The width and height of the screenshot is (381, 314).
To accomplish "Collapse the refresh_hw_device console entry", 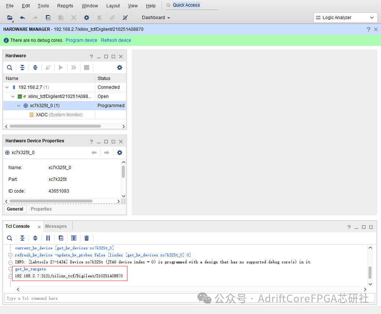I will tap(10, 255).
